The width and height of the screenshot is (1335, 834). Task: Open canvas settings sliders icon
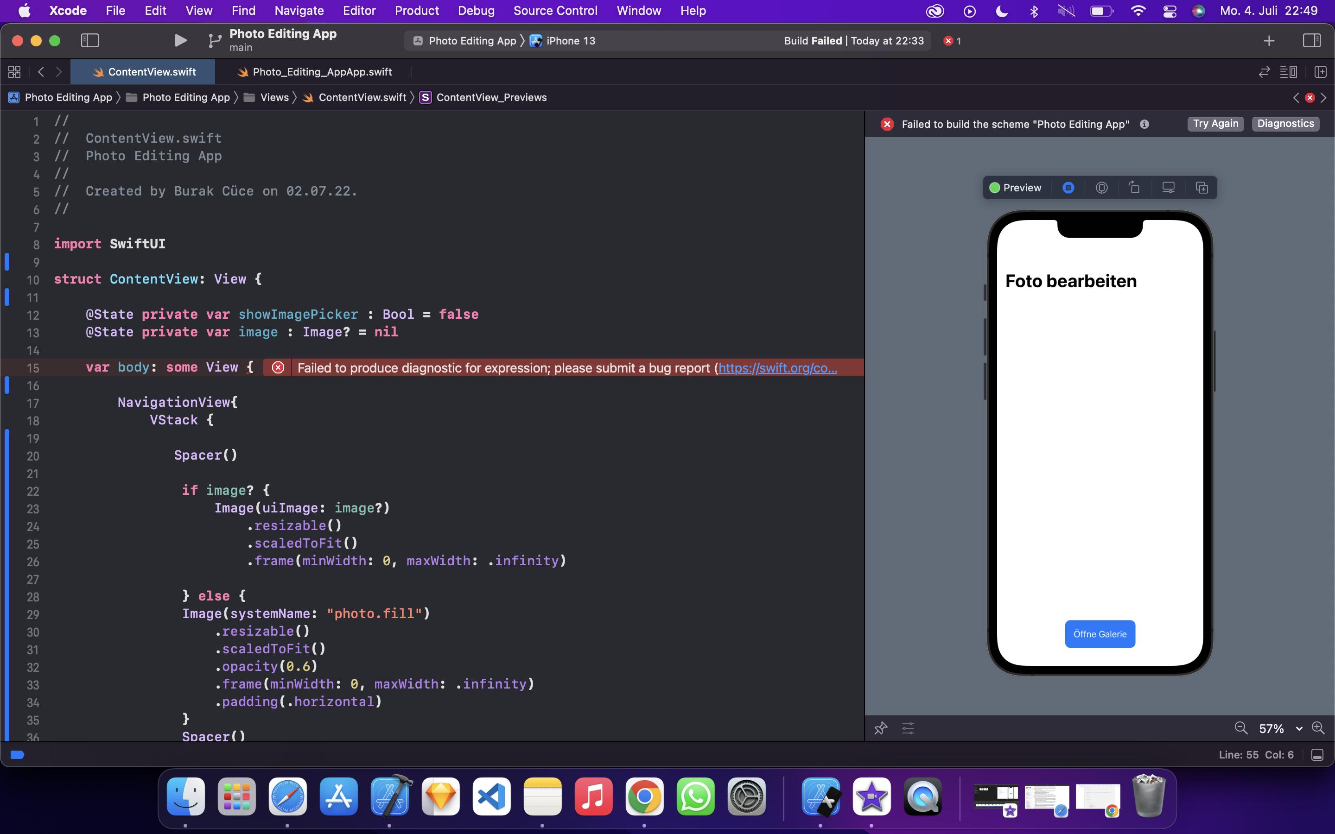(908, 728)
